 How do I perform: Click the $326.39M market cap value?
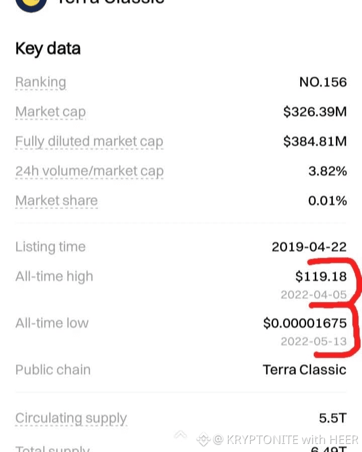[x=315, y=111]
